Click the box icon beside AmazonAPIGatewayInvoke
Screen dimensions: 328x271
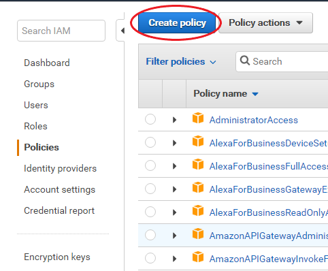tap(198, 257)
